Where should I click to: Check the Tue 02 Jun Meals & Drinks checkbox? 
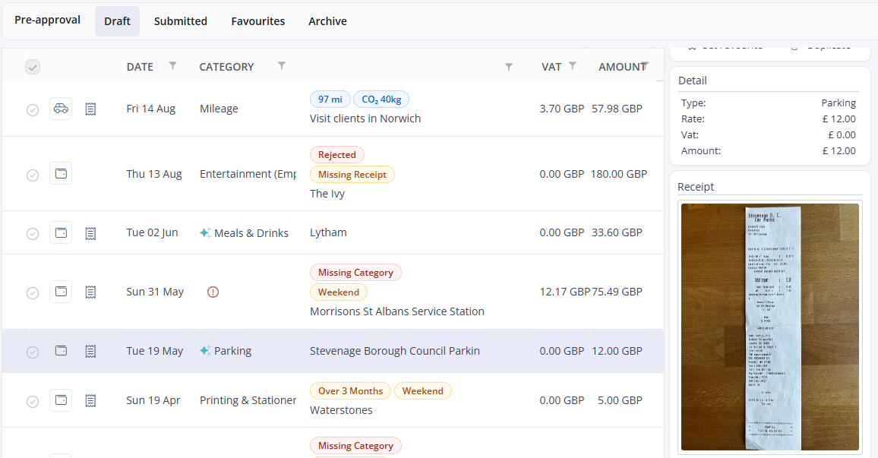coord(33,233)
